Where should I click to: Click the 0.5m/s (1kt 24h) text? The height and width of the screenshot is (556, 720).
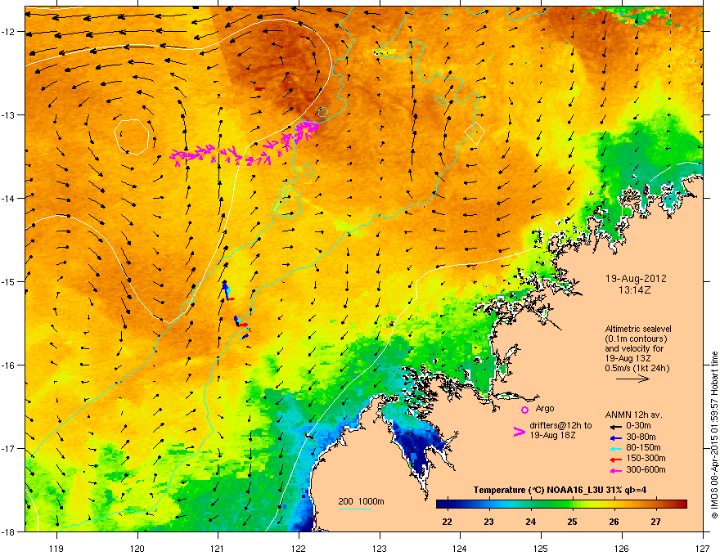637,368
